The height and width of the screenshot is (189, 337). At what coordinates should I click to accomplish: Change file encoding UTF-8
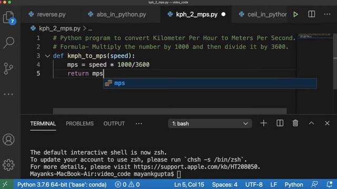[x=254, y=184]
